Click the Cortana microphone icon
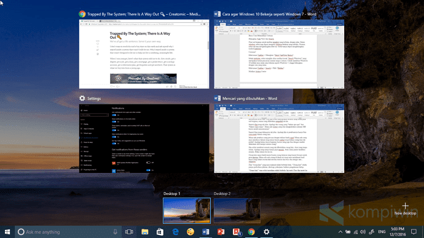Viewport: 424px width, 238px height. pos(115,232)
